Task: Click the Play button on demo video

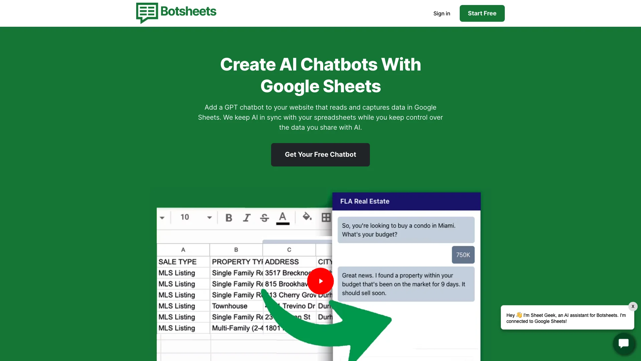Action: [x=320, y=281]
